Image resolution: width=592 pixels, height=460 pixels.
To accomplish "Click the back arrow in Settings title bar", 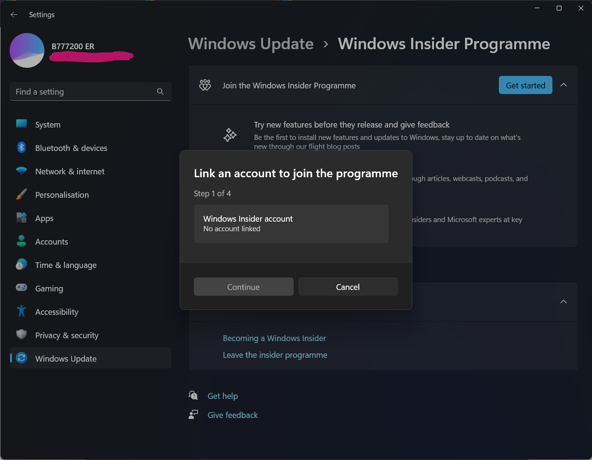I will 14,15.
